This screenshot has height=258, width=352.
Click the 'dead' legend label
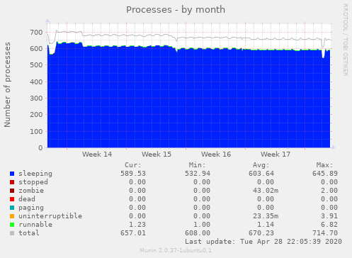27,199
